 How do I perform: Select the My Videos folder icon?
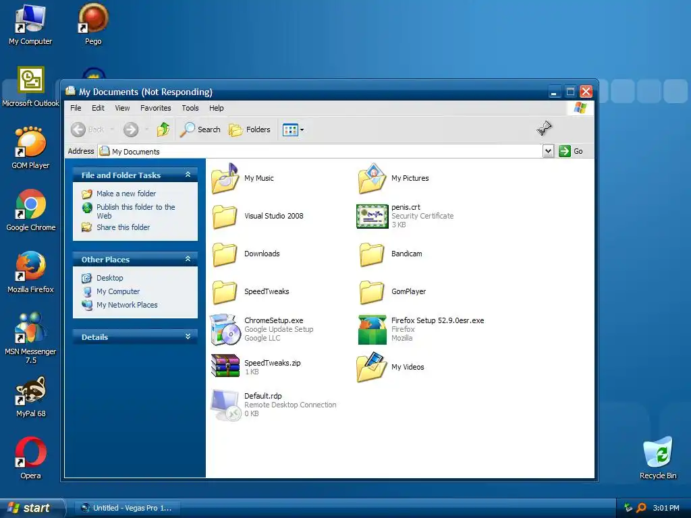coord(372,368)
